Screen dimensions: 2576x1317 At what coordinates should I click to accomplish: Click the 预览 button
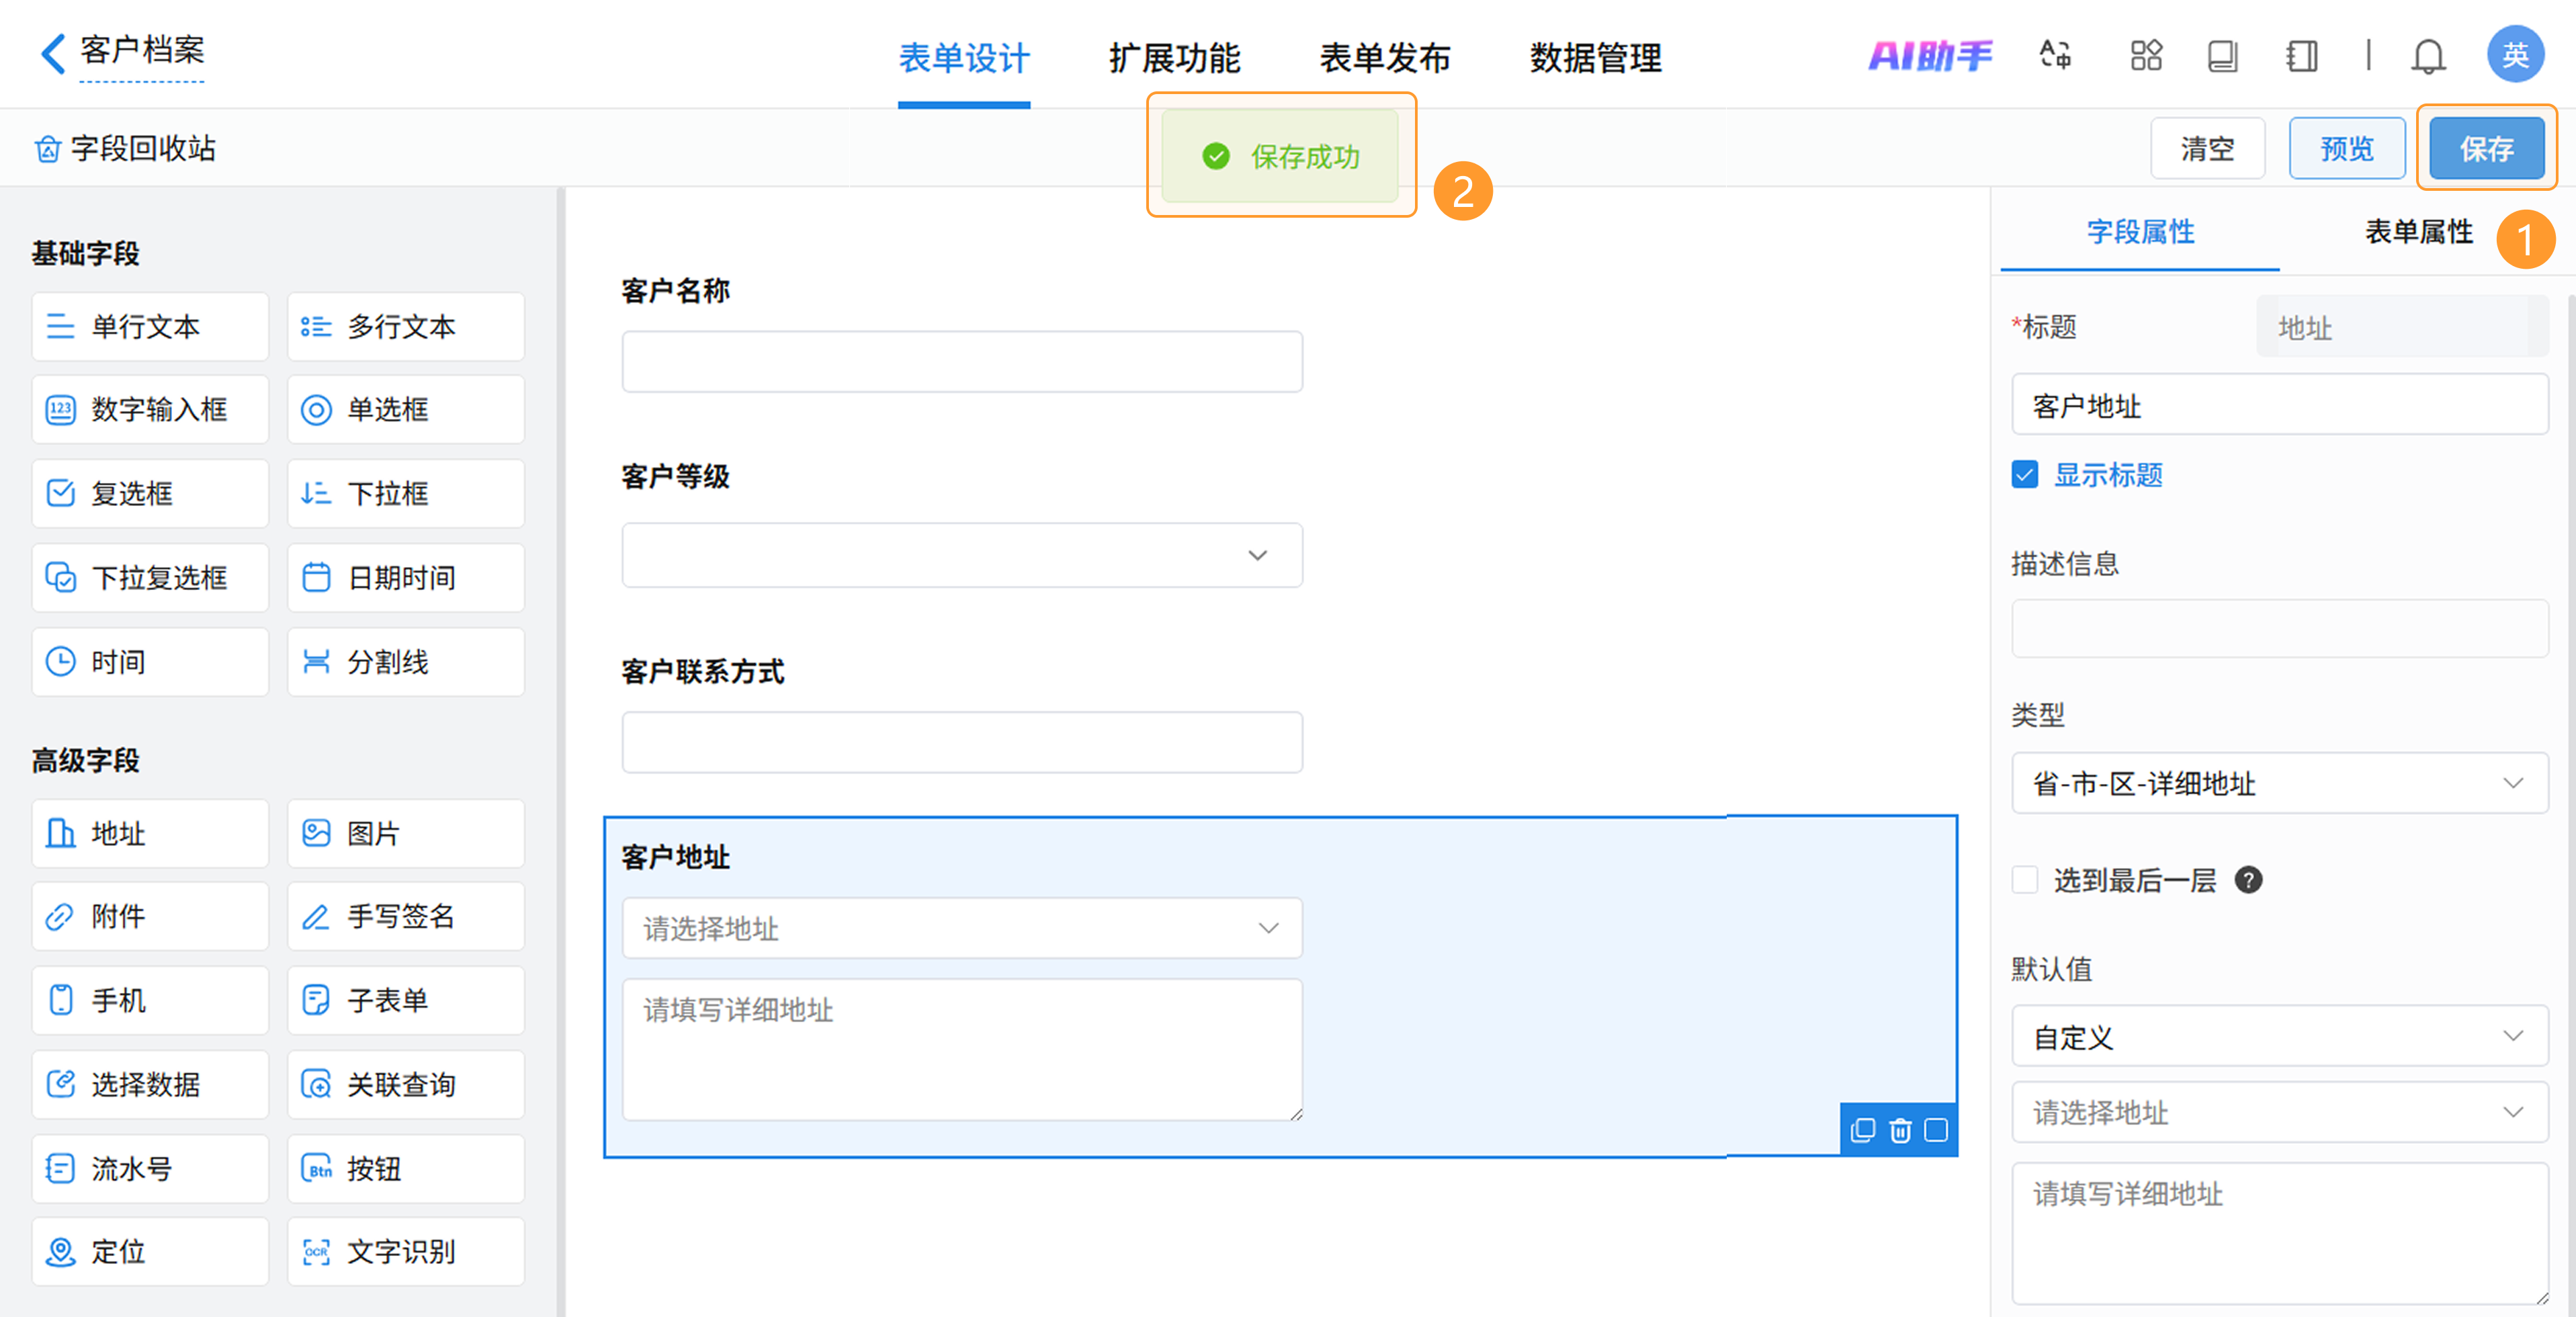[2346, 149]
